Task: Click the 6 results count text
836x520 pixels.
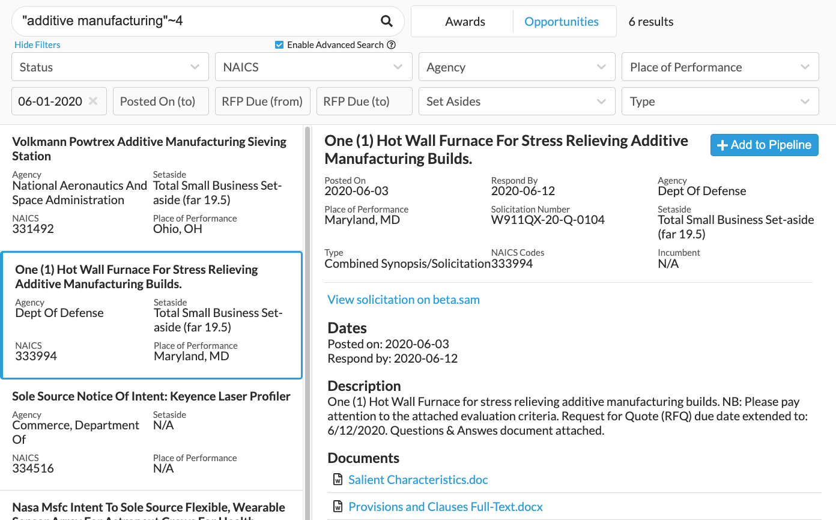Action: (651, 22)
